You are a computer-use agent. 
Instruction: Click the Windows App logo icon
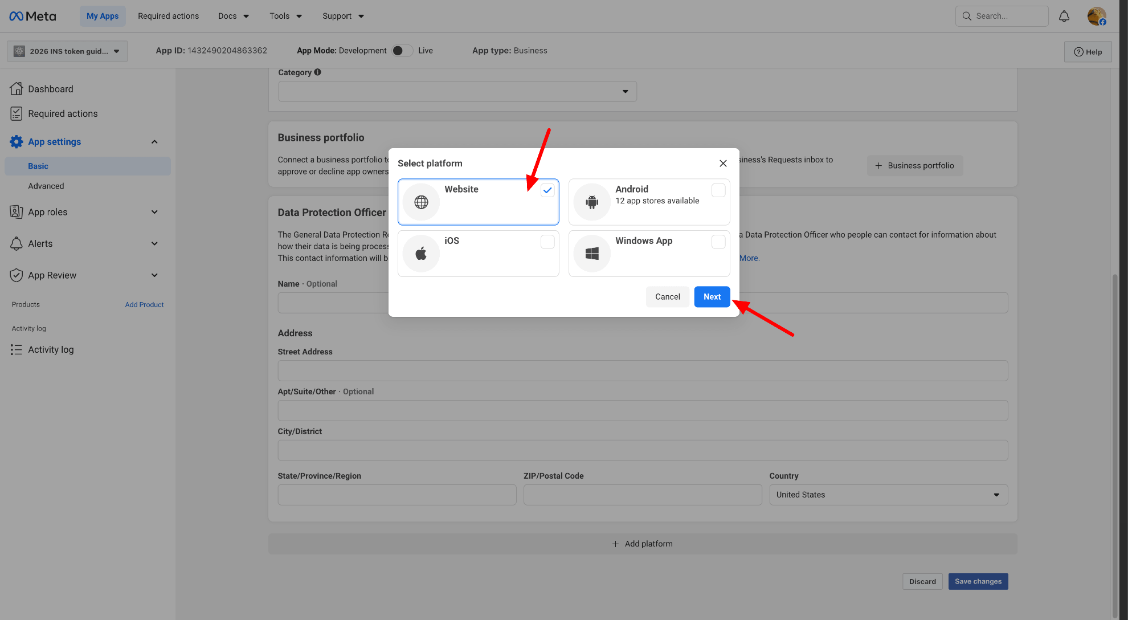(592, 254)
